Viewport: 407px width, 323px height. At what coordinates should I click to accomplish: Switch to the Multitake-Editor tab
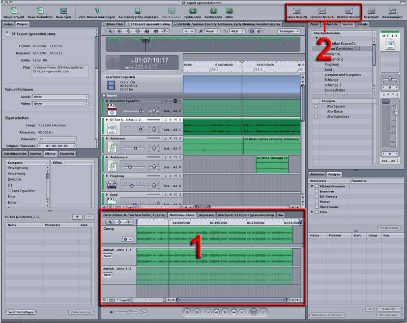coord(183,215)
